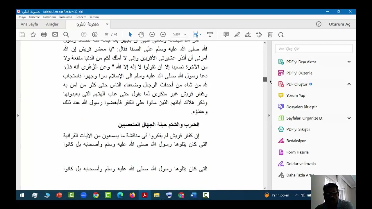Collapse the PDF Oluştur section
Screen dimensions: 372x209
point(349,84)
